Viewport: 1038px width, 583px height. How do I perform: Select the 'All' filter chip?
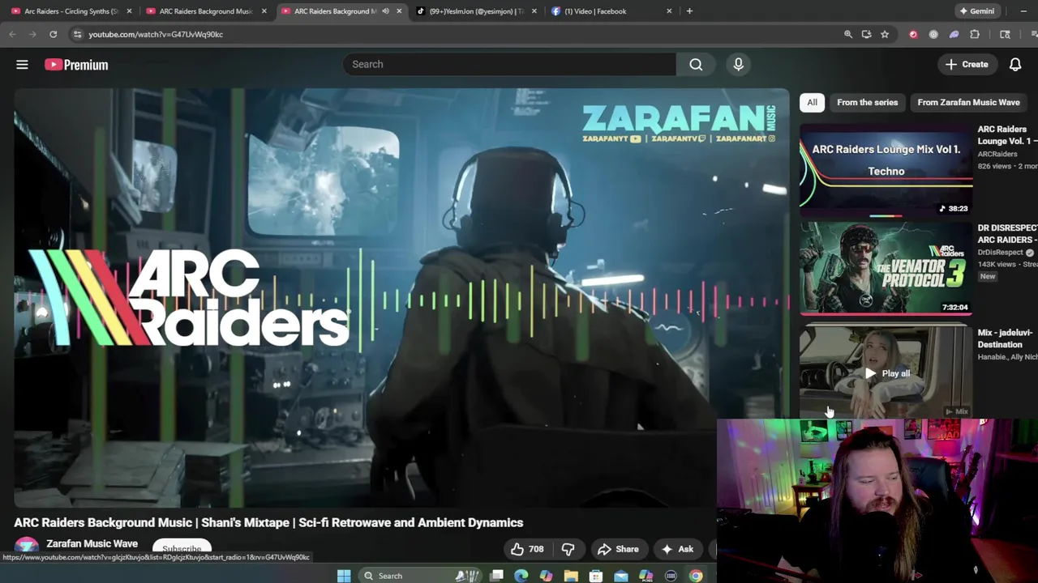(812, 102)
